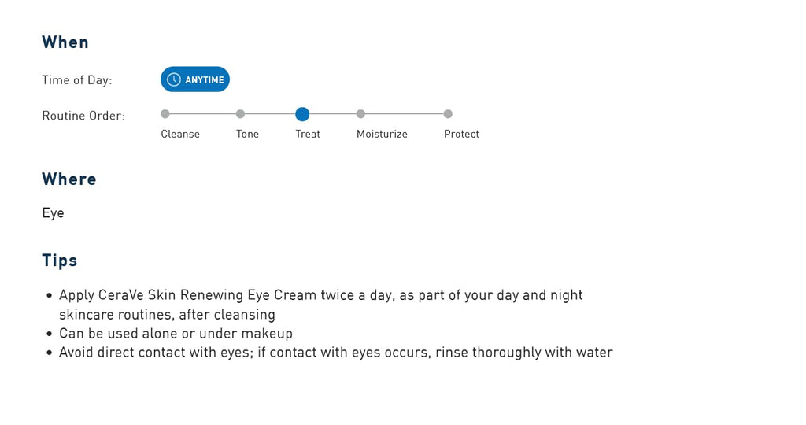Select the ANYTIME time of day badge
Screen dimensions: 806x425
[x=195, y=79]
